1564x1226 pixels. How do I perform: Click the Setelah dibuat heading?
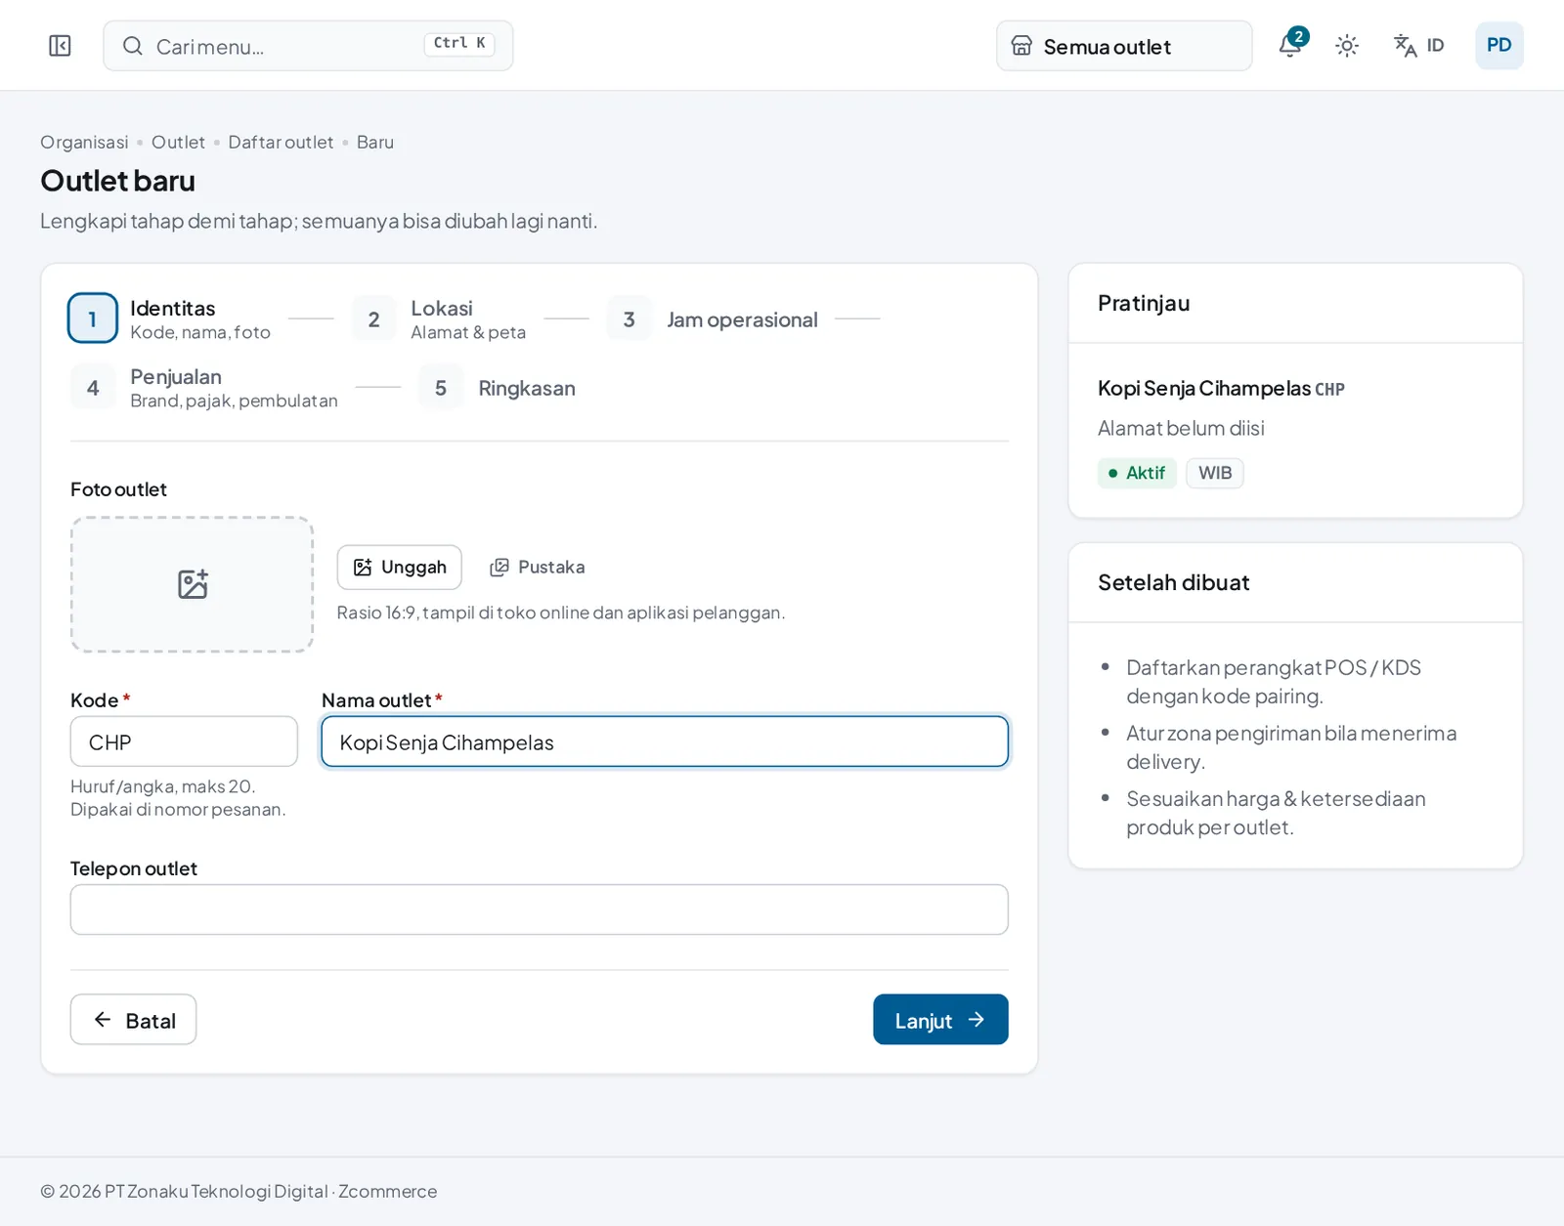pos(1173,582)
